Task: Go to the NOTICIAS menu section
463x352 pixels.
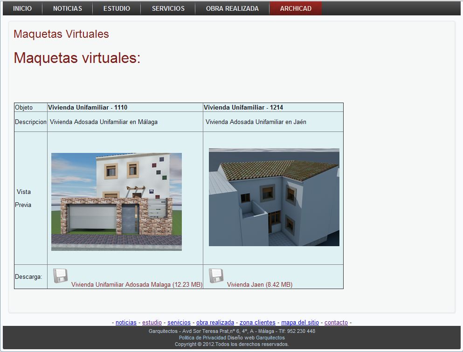Action: 68,8
